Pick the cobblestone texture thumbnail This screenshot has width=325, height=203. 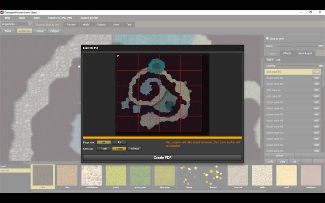click(x=91, y=175)
